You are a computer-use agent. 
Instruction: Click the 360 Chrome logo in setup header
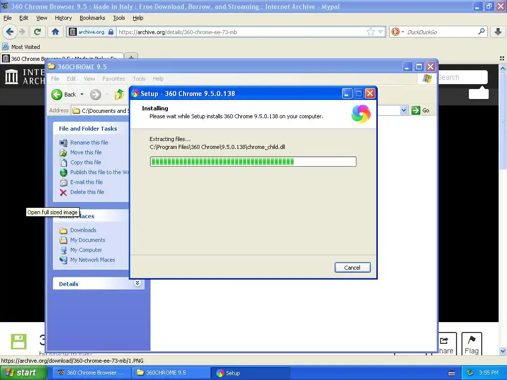[x=361, y=114]
